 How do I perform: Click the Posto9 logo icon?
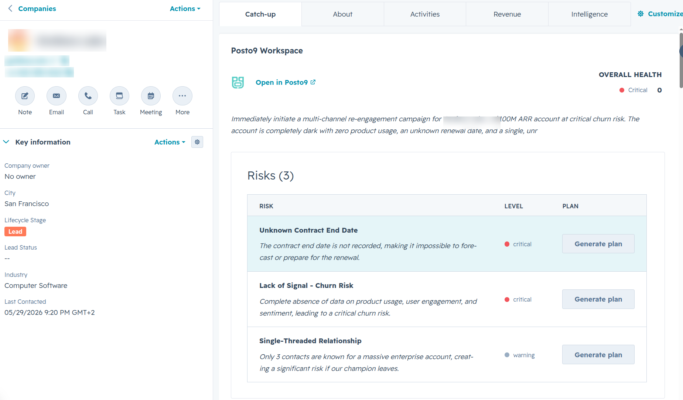[238, 82]
